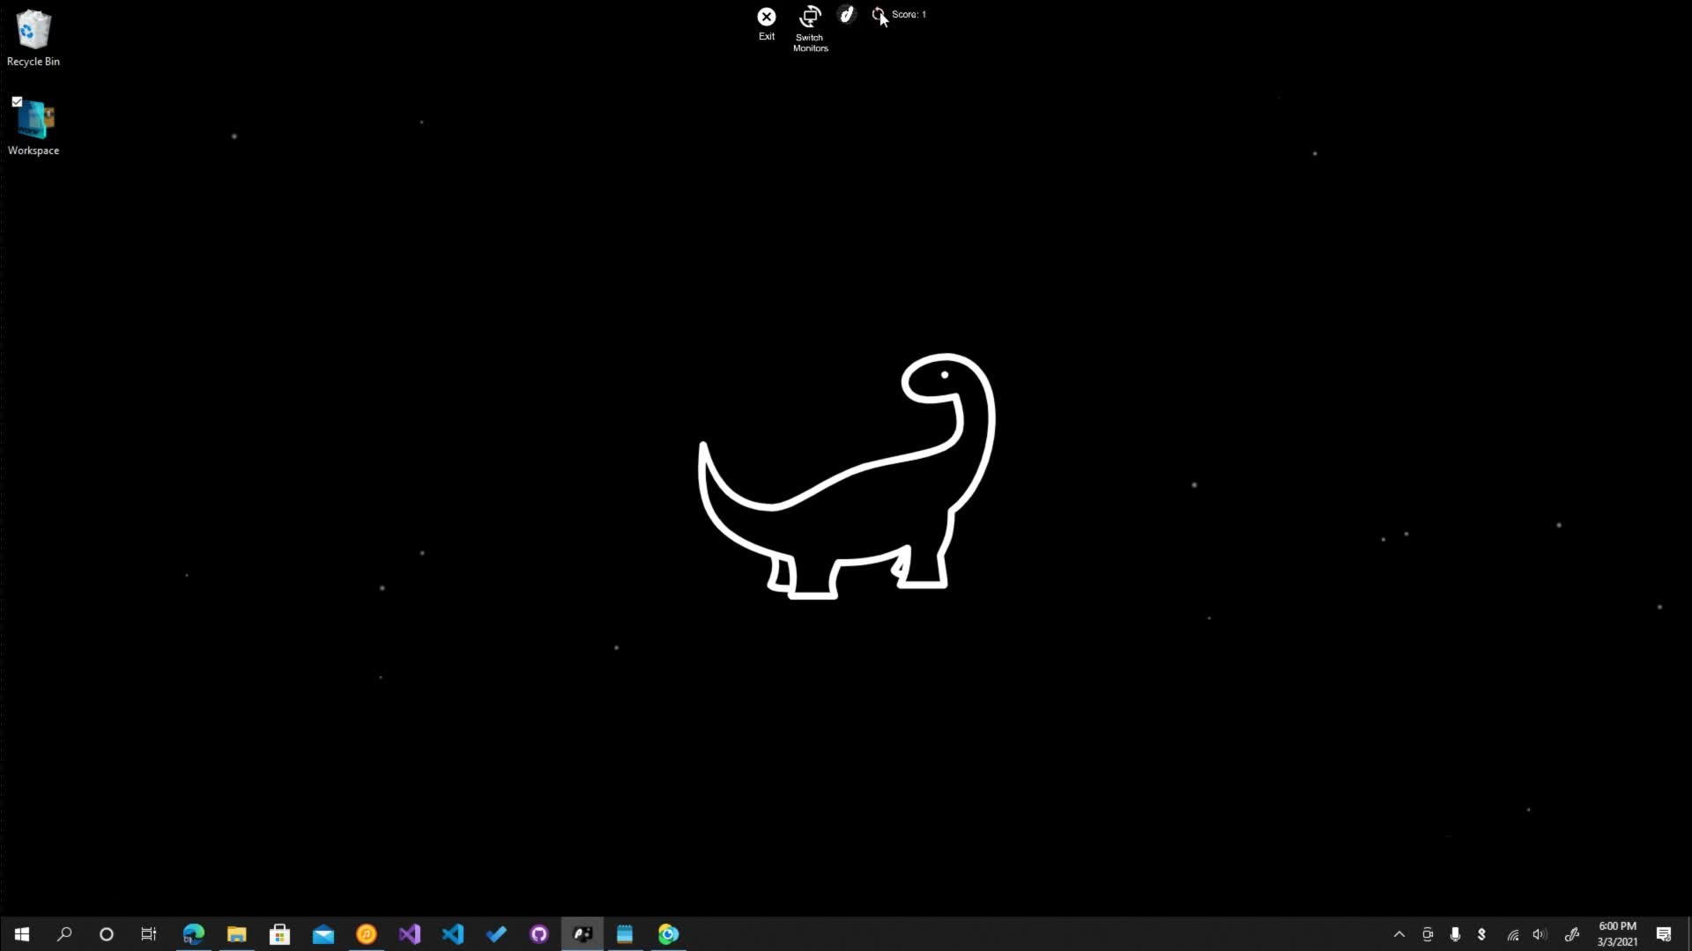Toggle the Workspace shortcut checkbox
1692x951 pixels.
[17, 102]
